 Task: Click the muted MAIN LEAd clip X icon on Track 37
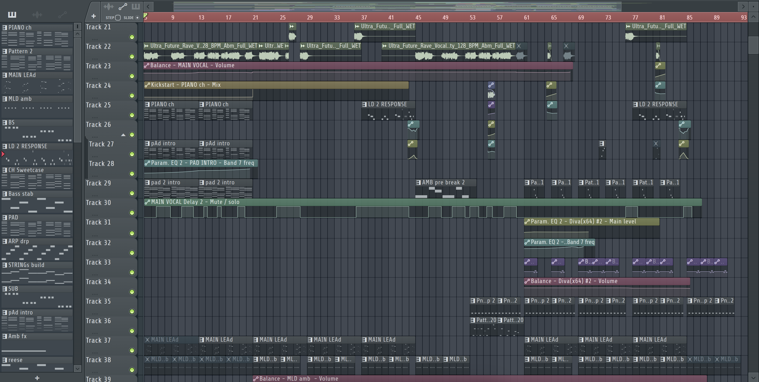pyautogui.click(x=147, y=340)
